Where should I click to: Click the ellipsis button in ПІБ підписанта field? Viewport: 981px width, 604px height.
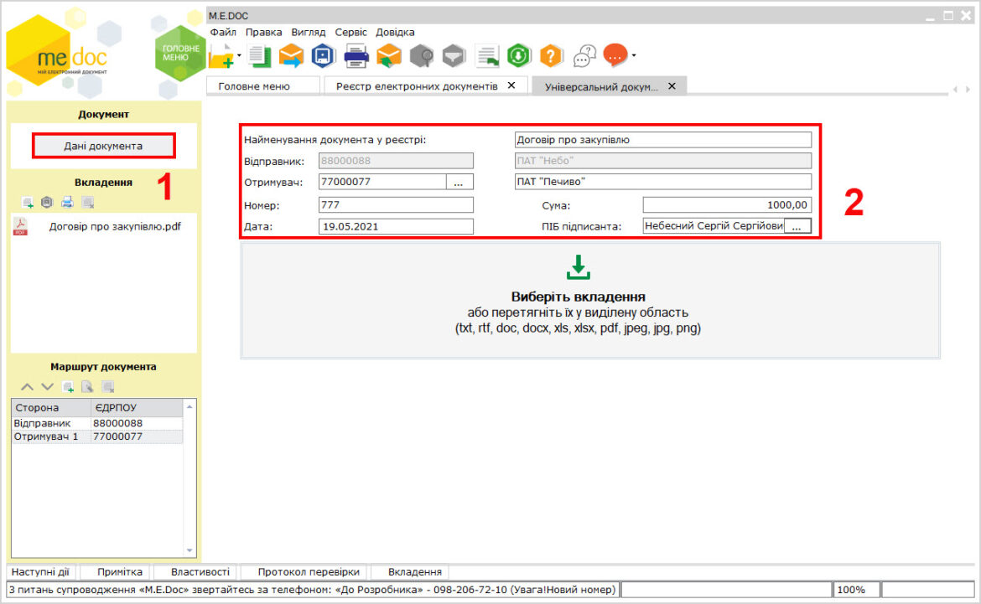point(797,226)
